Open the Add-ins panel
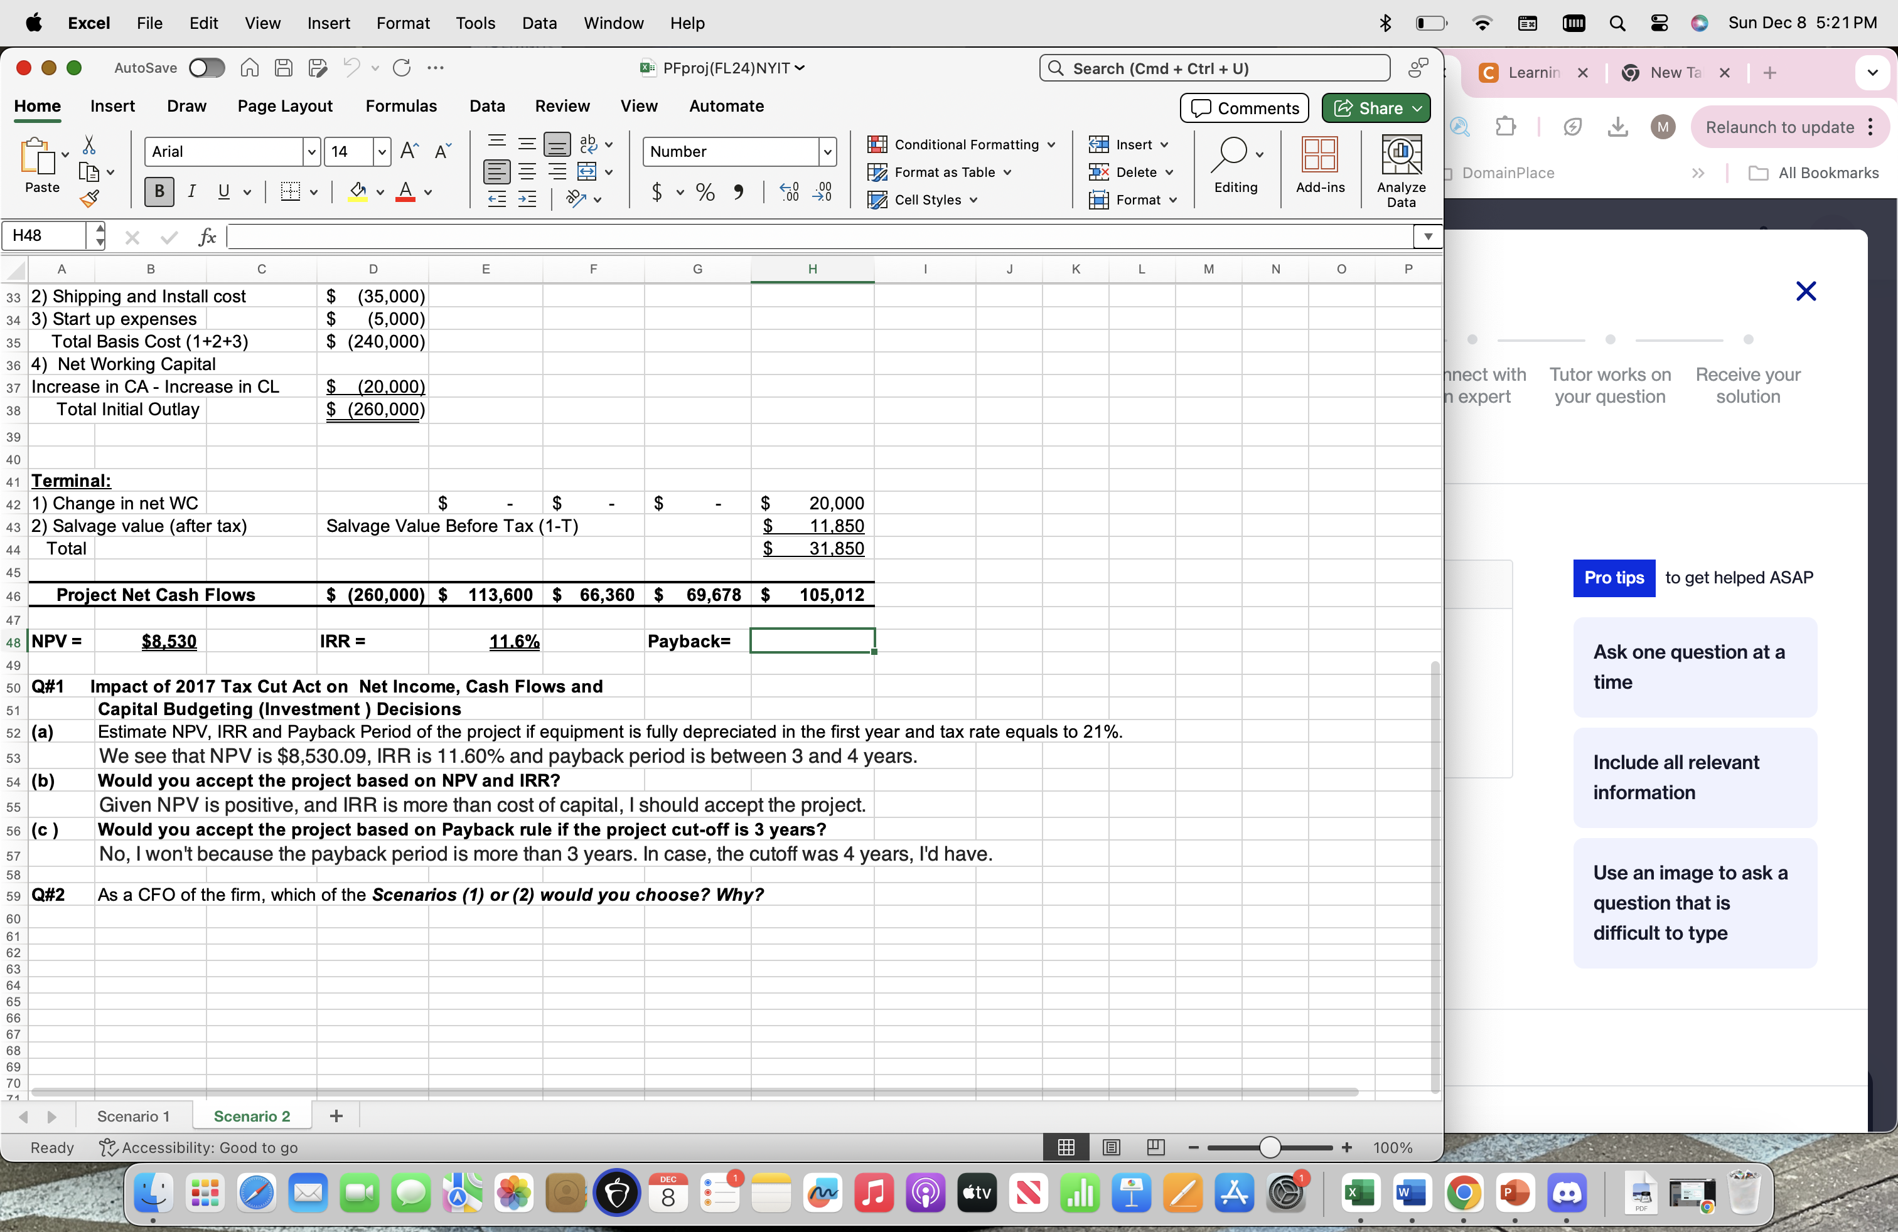 coord(1320,168)
